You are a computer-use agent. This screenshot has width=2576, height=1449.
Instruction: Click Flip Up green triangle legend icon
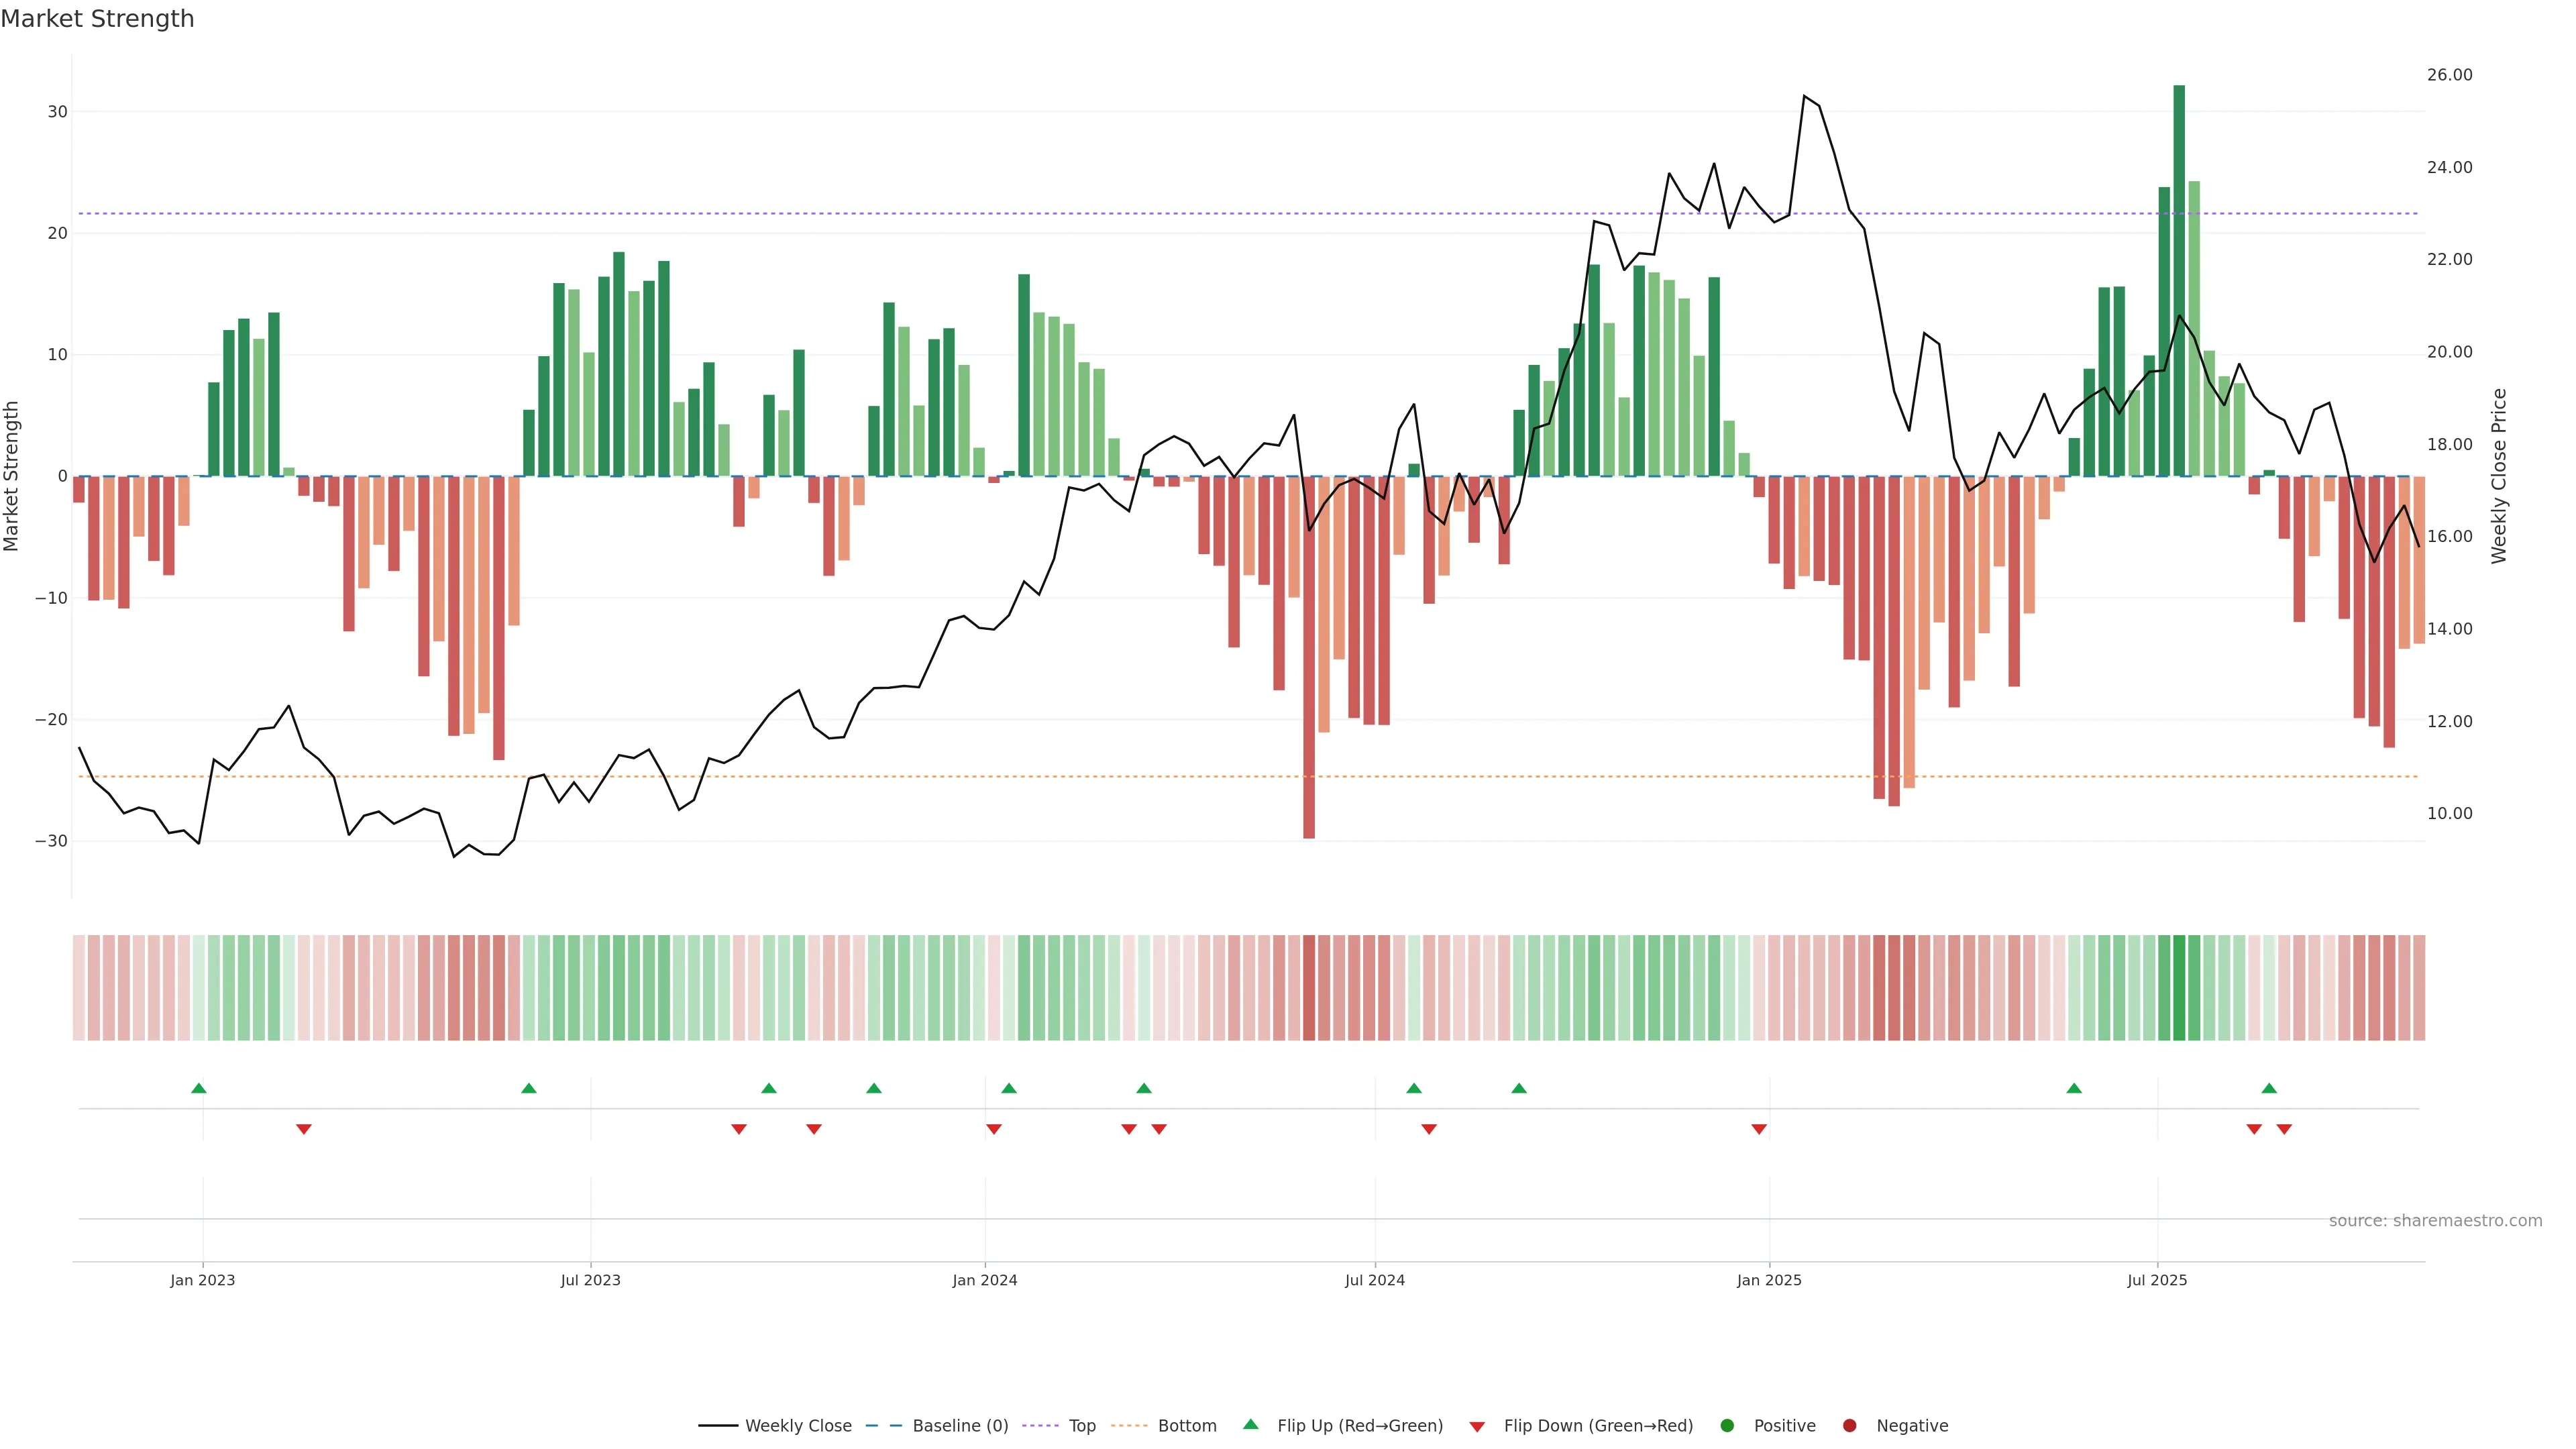[1250, 1424]
